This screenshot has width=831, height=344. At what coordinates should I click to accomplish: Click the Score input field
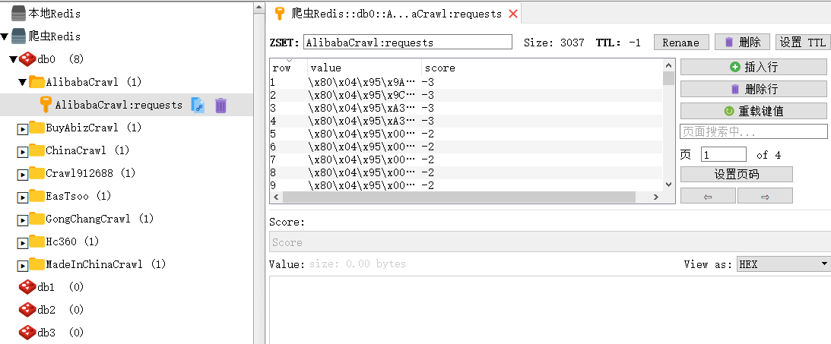pyautogui.click(x=550, y=241)
